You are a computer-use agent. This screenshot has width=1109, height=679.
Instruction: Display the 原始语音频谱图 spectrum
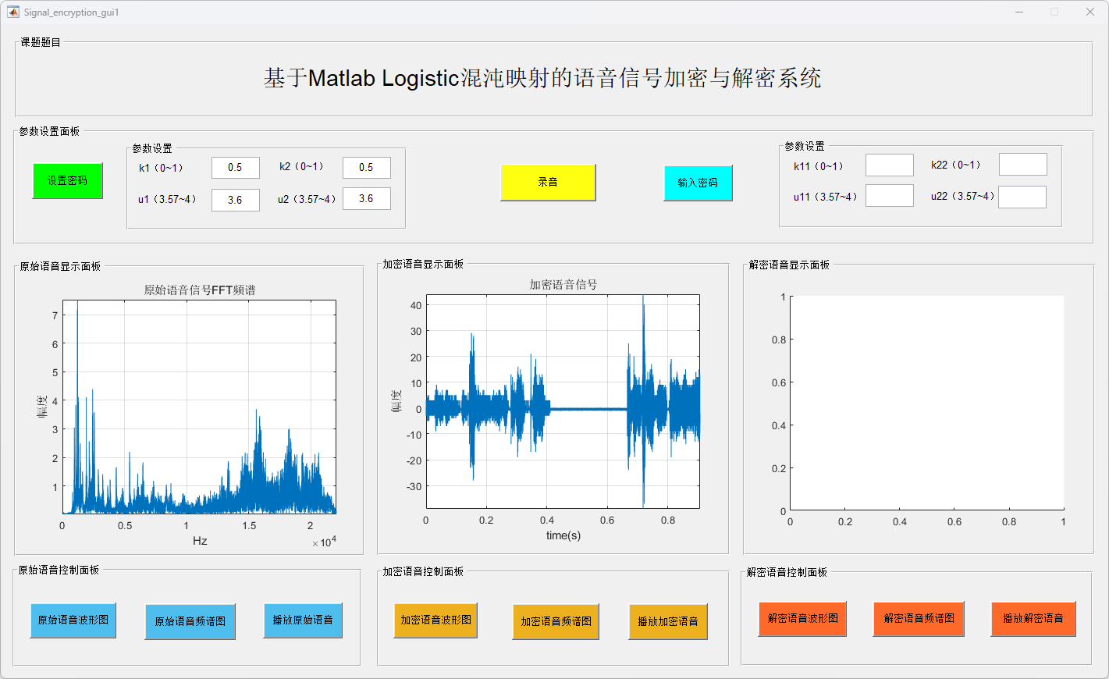190,622
